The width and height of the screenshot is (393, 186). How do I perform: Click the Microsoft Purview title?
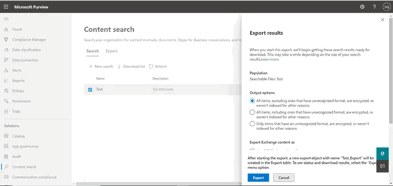31,7
